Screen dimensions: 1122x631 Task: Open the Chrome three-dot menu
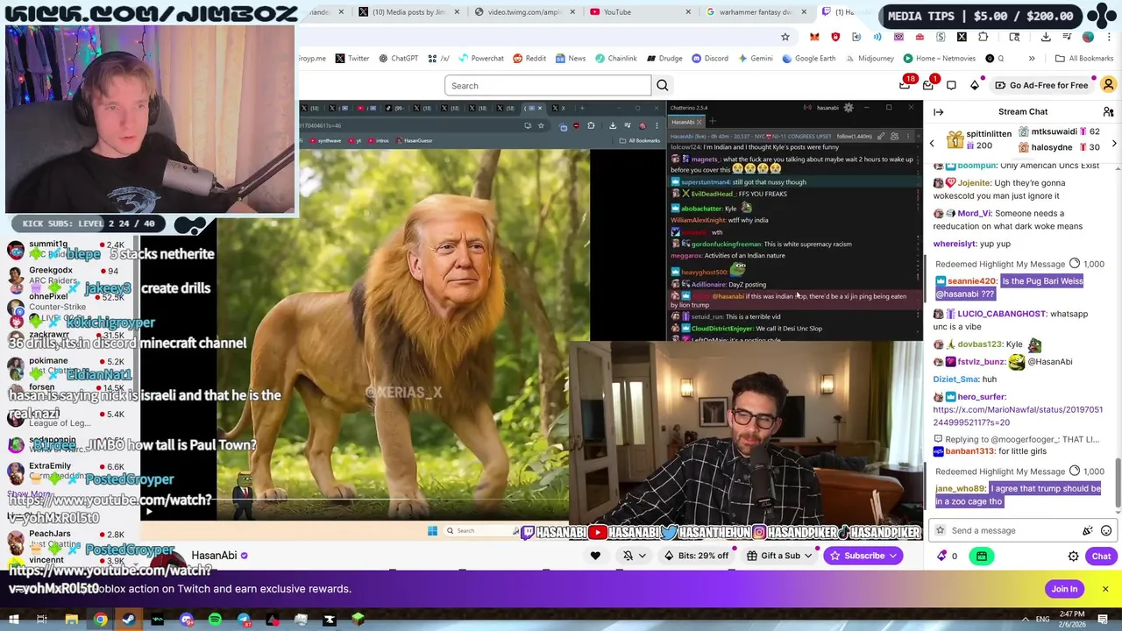coord(1109,37)
